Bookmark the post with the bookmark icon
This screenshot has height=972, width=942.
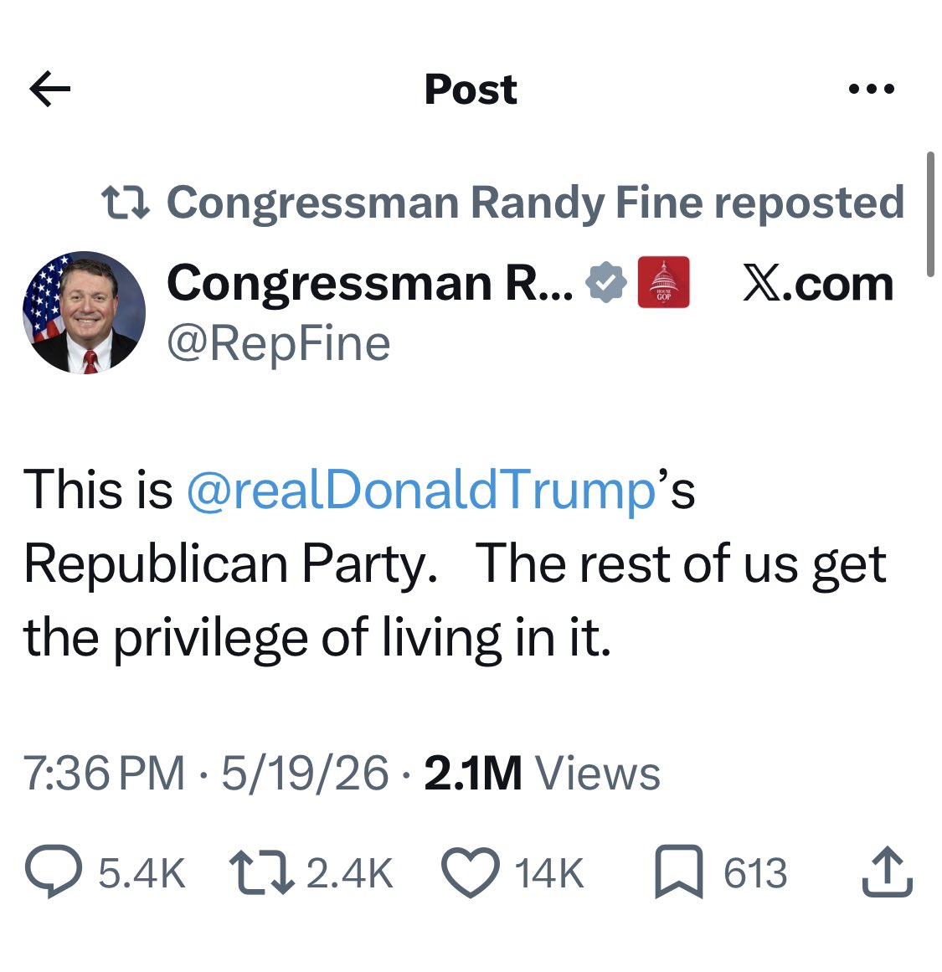pyautogui.click(x=679, y=872)
